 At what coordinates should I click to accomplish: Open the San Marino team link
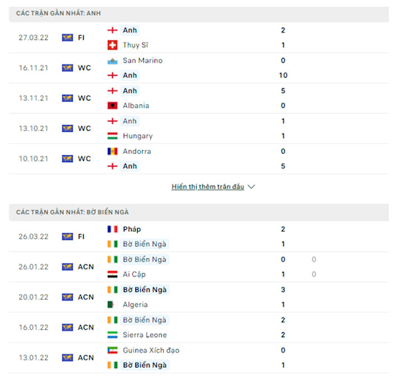[x=142, y=60]
